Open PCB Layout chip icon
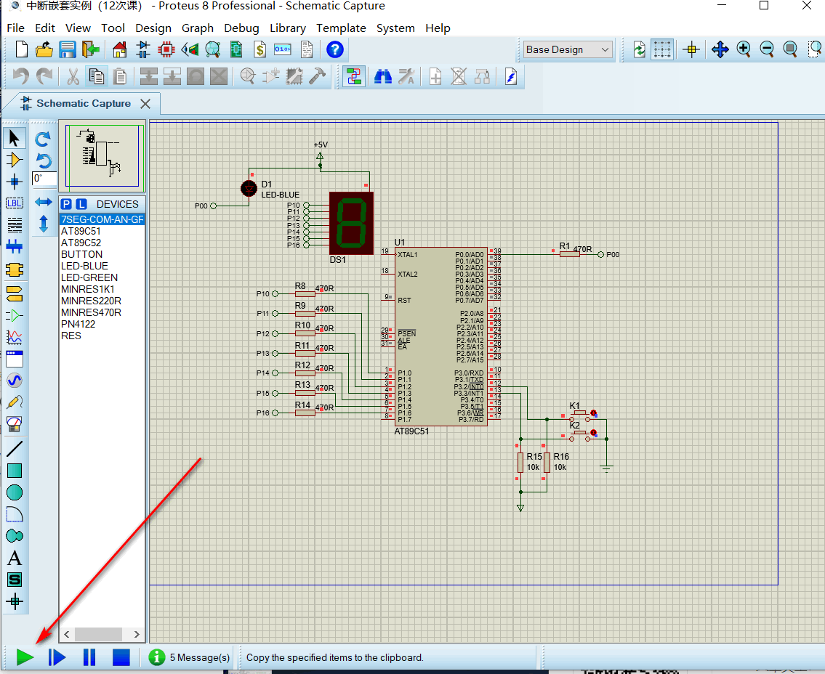Viewport: 825px width, 674px height. pos(166,50)
